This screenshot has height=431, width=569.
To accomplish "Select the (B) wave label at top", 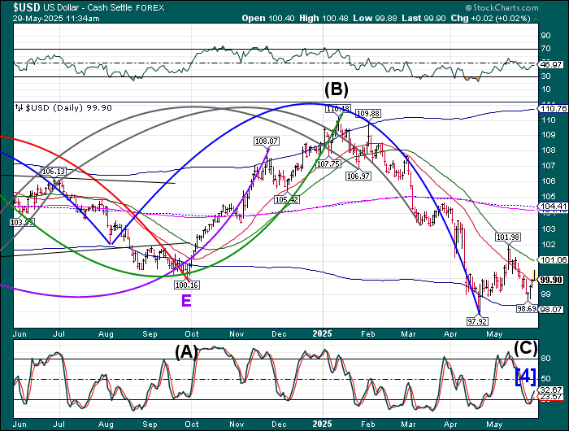I will 337,89.
